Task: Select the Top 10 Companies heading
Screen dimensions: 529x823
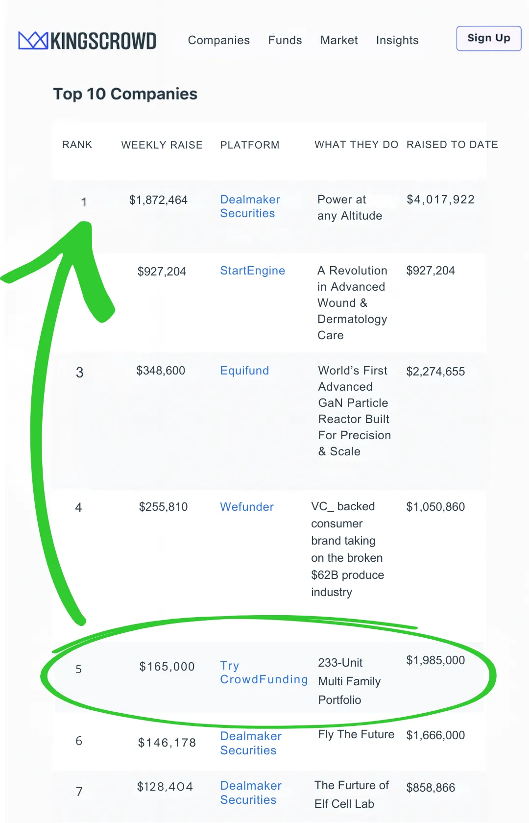Action: [125, 94]
